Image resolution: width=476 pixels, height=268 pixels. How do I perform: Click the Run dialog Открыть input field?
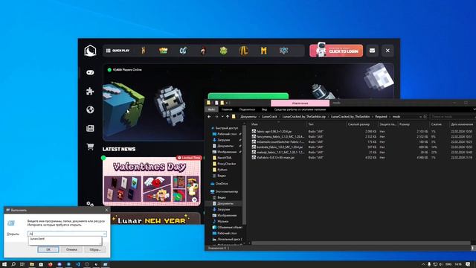(x=67, y=234)
